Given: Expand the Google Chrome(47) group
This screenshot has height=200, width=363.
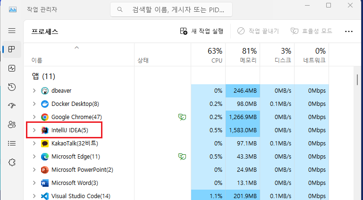Looking at the screenshot, I should pyautogui.click(x=34, y=117).
